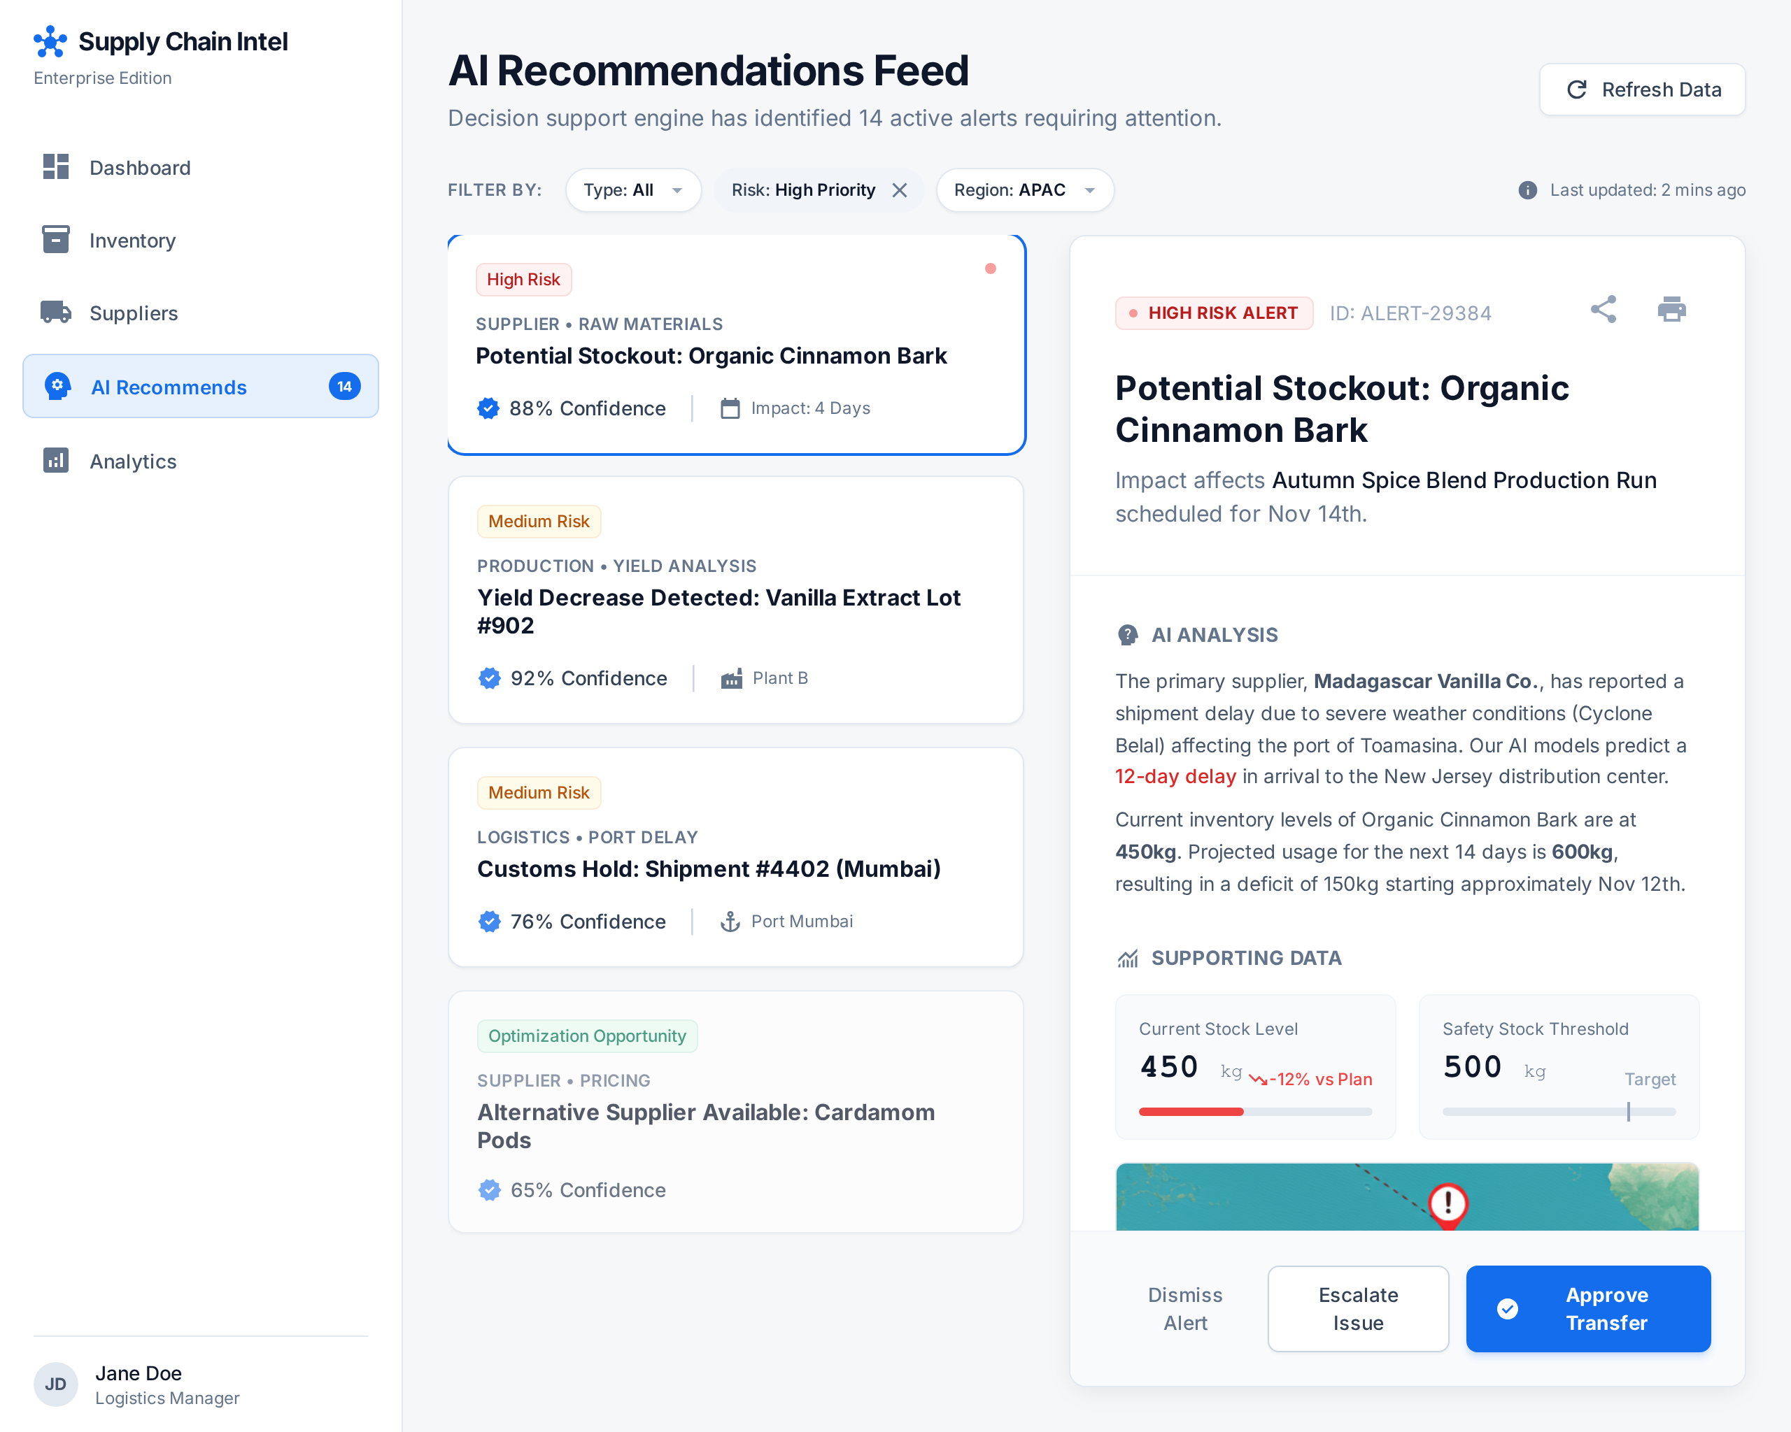This screenshot has height=1432, width=1791.
Task: Click the factory icon next to Plant B
Action: click(732, 678)
